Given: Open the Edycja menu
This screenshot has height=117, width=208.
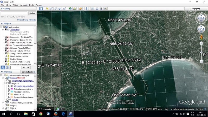Looking at the screenshot, I should (x=8, y=5).
